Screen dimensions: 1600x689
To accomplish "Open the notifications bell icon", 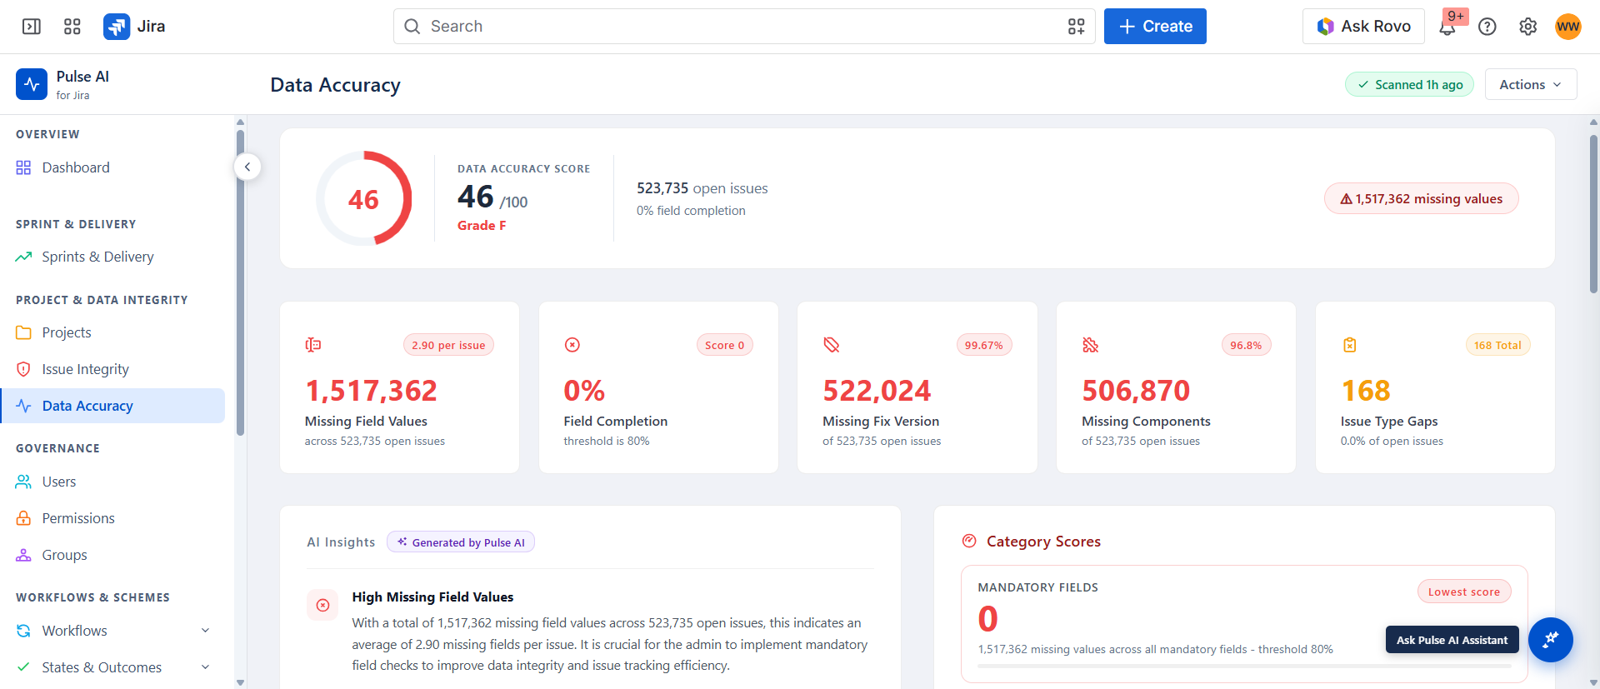I will pyautogui.click(x=1447, y=27).
